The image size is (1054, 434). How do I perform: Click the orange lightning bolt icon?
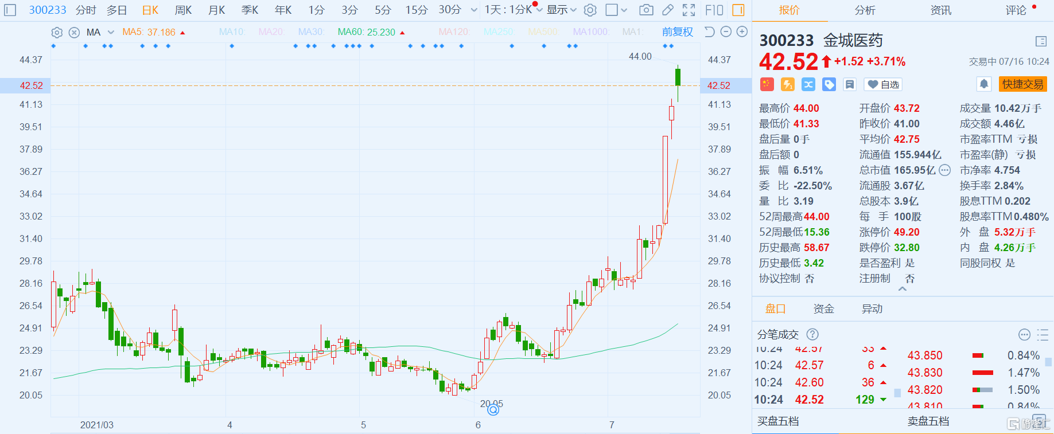point(788,85)
